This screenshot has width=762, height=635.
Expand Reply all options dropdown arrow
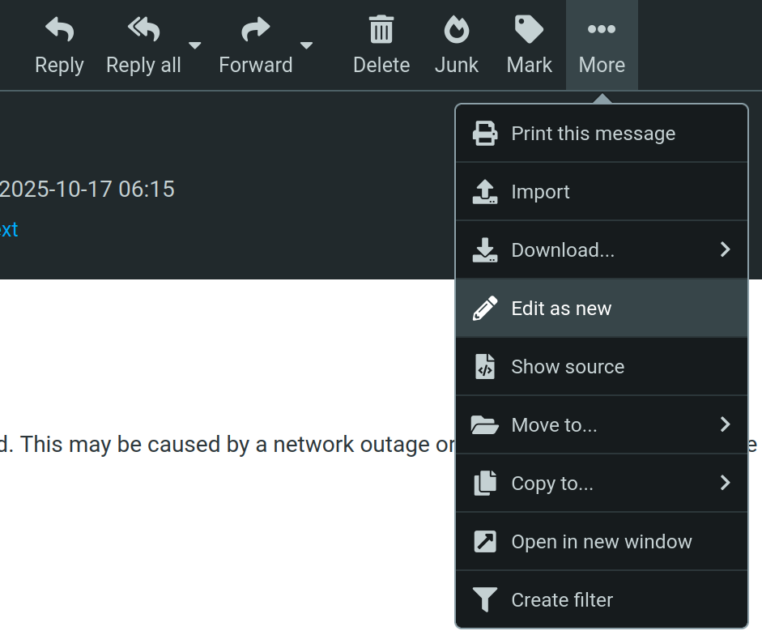pyautogui.click(x=195, y=45)
